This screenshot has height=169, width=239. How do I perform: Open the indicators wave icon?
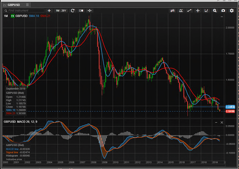181,10
